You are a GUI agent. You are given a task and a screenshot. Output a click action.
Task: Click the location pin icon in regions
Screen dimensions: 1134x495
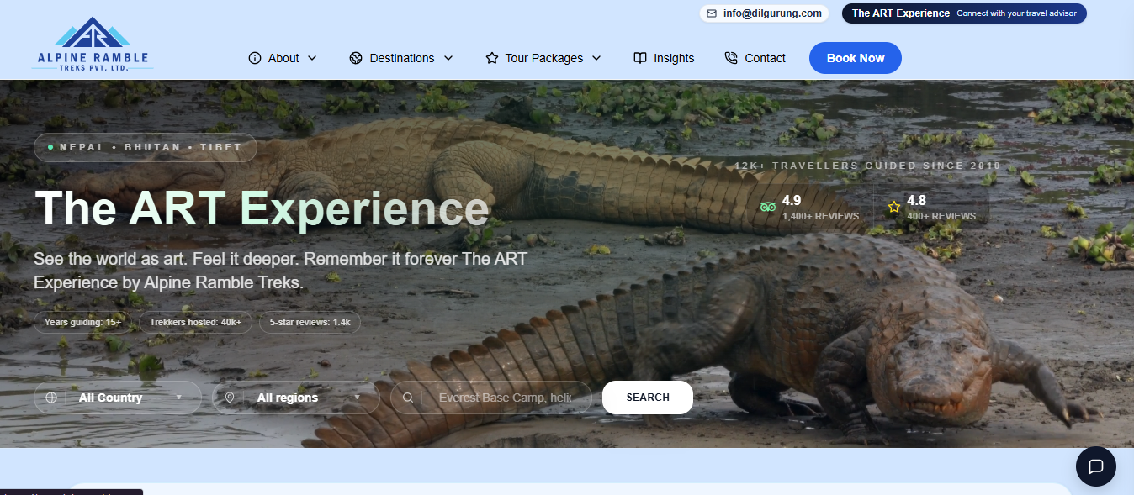(230, 398)
